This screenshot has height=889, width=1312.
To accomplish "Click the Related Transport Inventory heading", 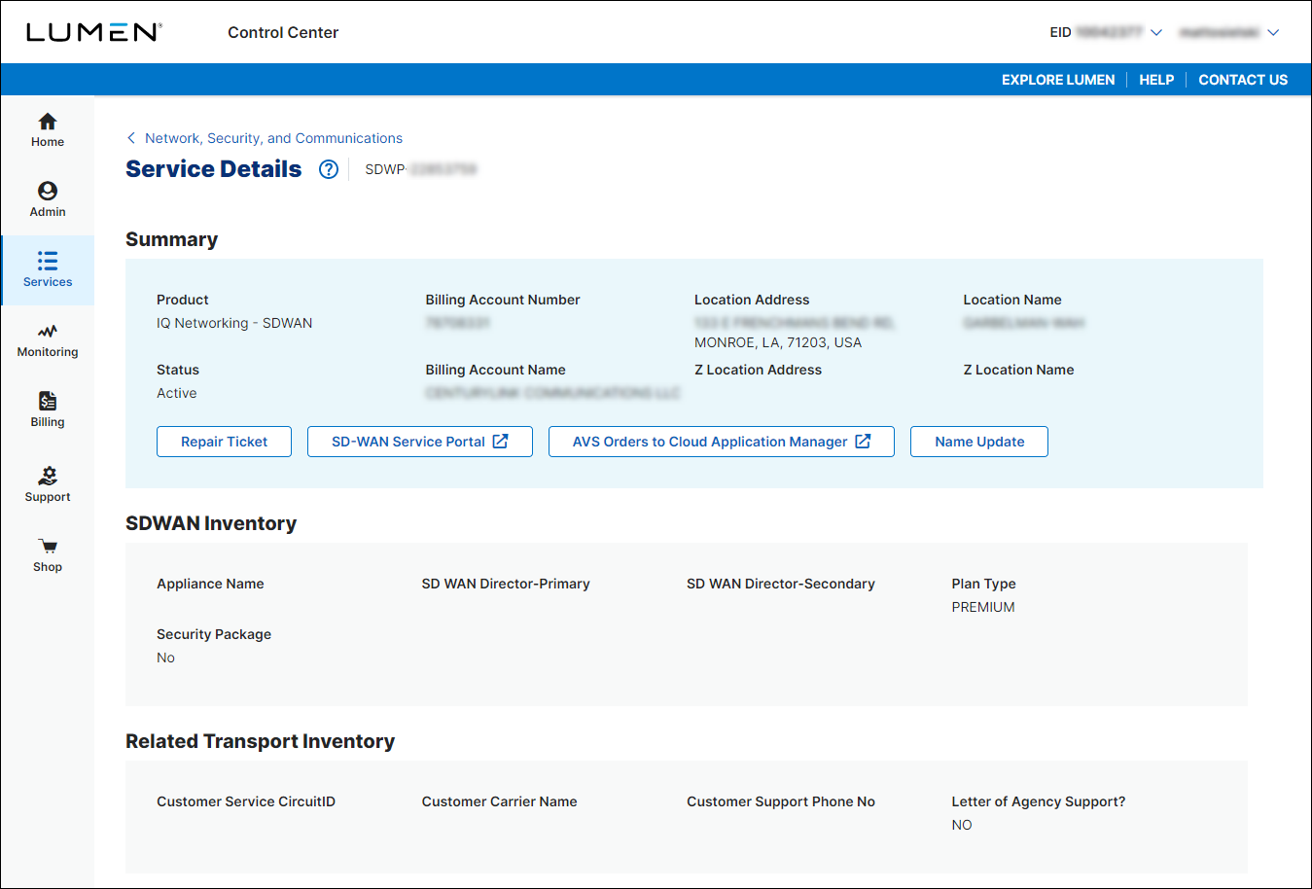I will click(x=261, y=741).
